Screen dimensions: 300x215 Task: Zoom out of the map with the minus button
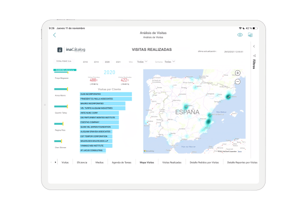pyautogui.click(x=237, y=81)
